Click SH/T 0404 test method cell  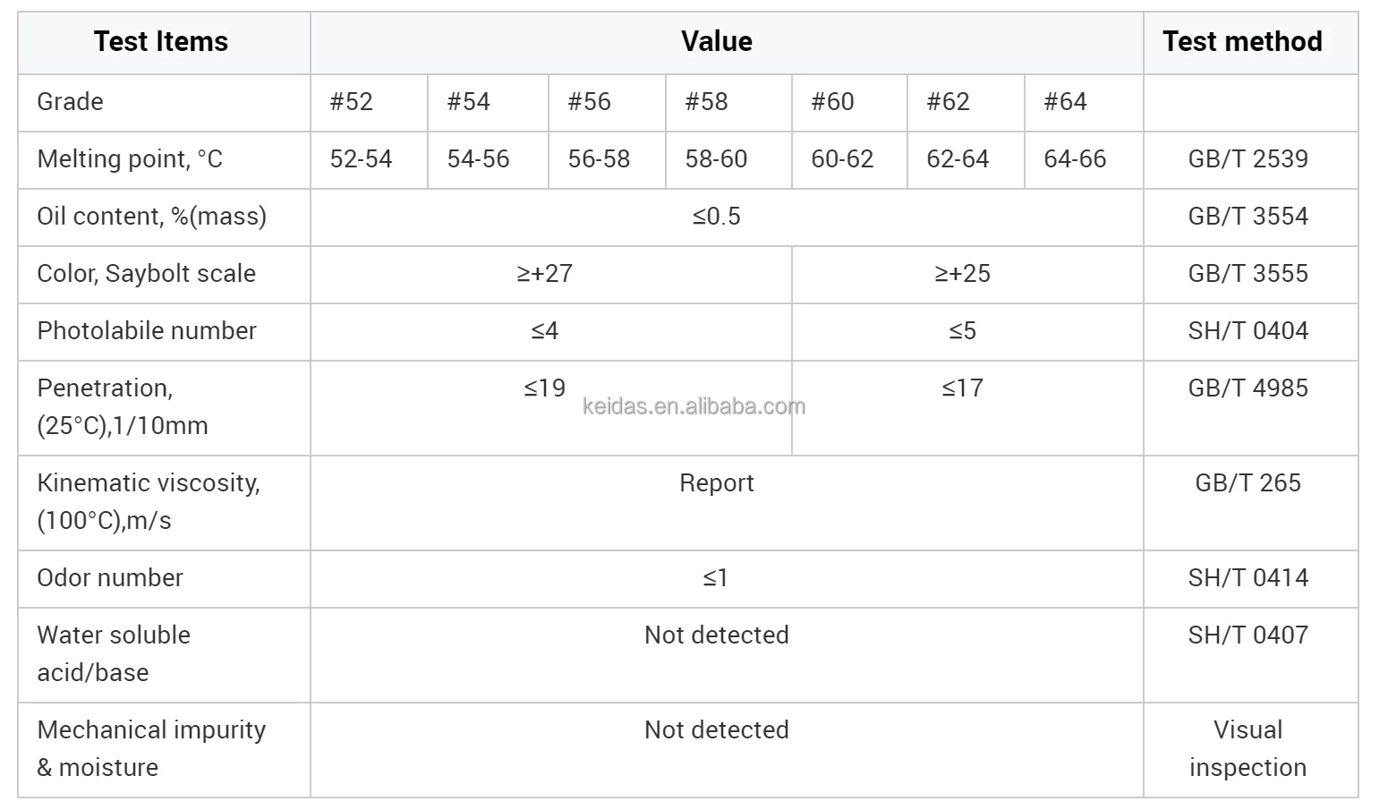1248,330
